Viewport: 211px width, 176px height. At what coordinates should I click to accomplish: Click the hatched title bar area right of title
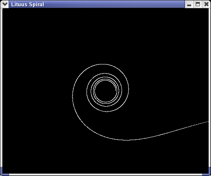pyautogui.click(x=114, y=4)
